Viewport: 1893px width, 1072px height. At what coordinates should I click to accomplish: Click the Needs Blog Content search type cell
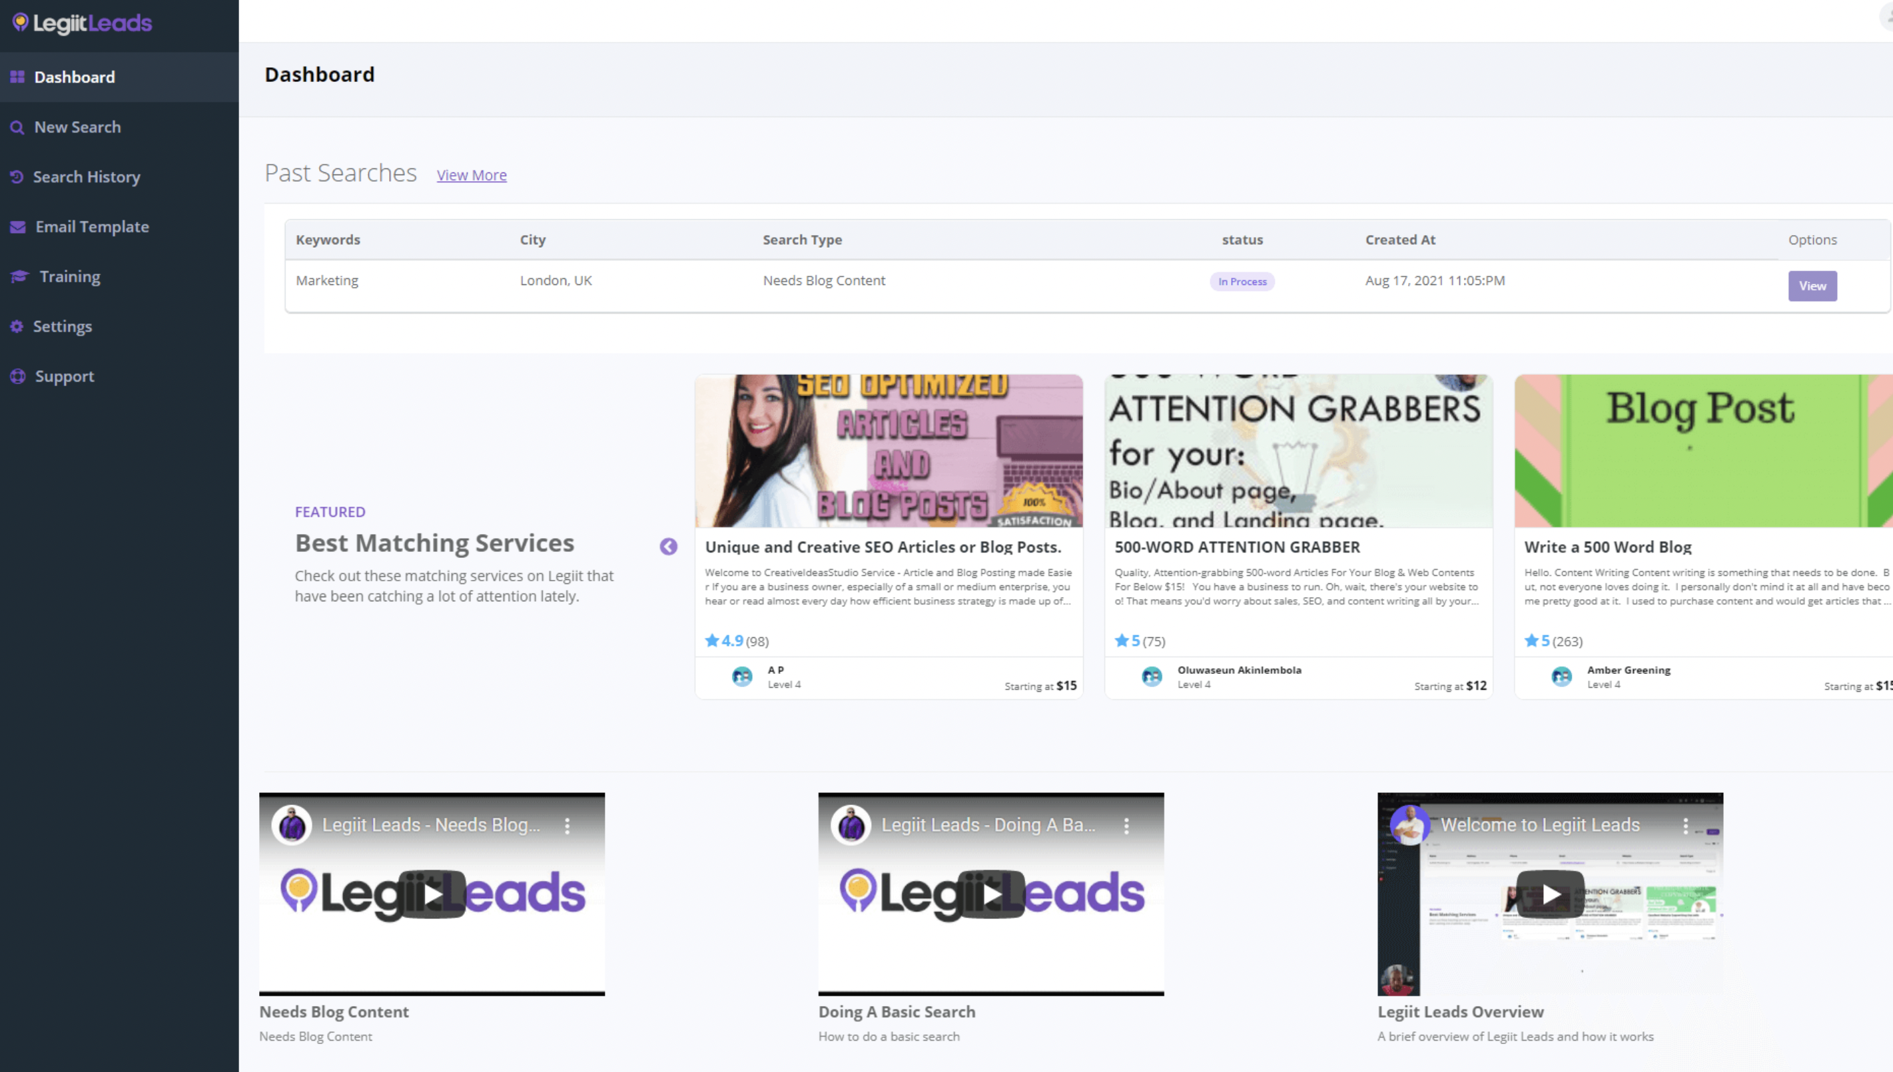click(x=824, y=280)
